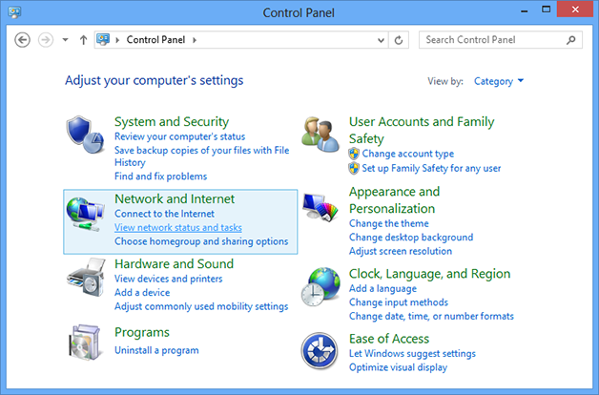The image size is (599, 395).
Task: Open the address bar previous locations dropdown
Action: pyautogui.click(x=382, y=40)
